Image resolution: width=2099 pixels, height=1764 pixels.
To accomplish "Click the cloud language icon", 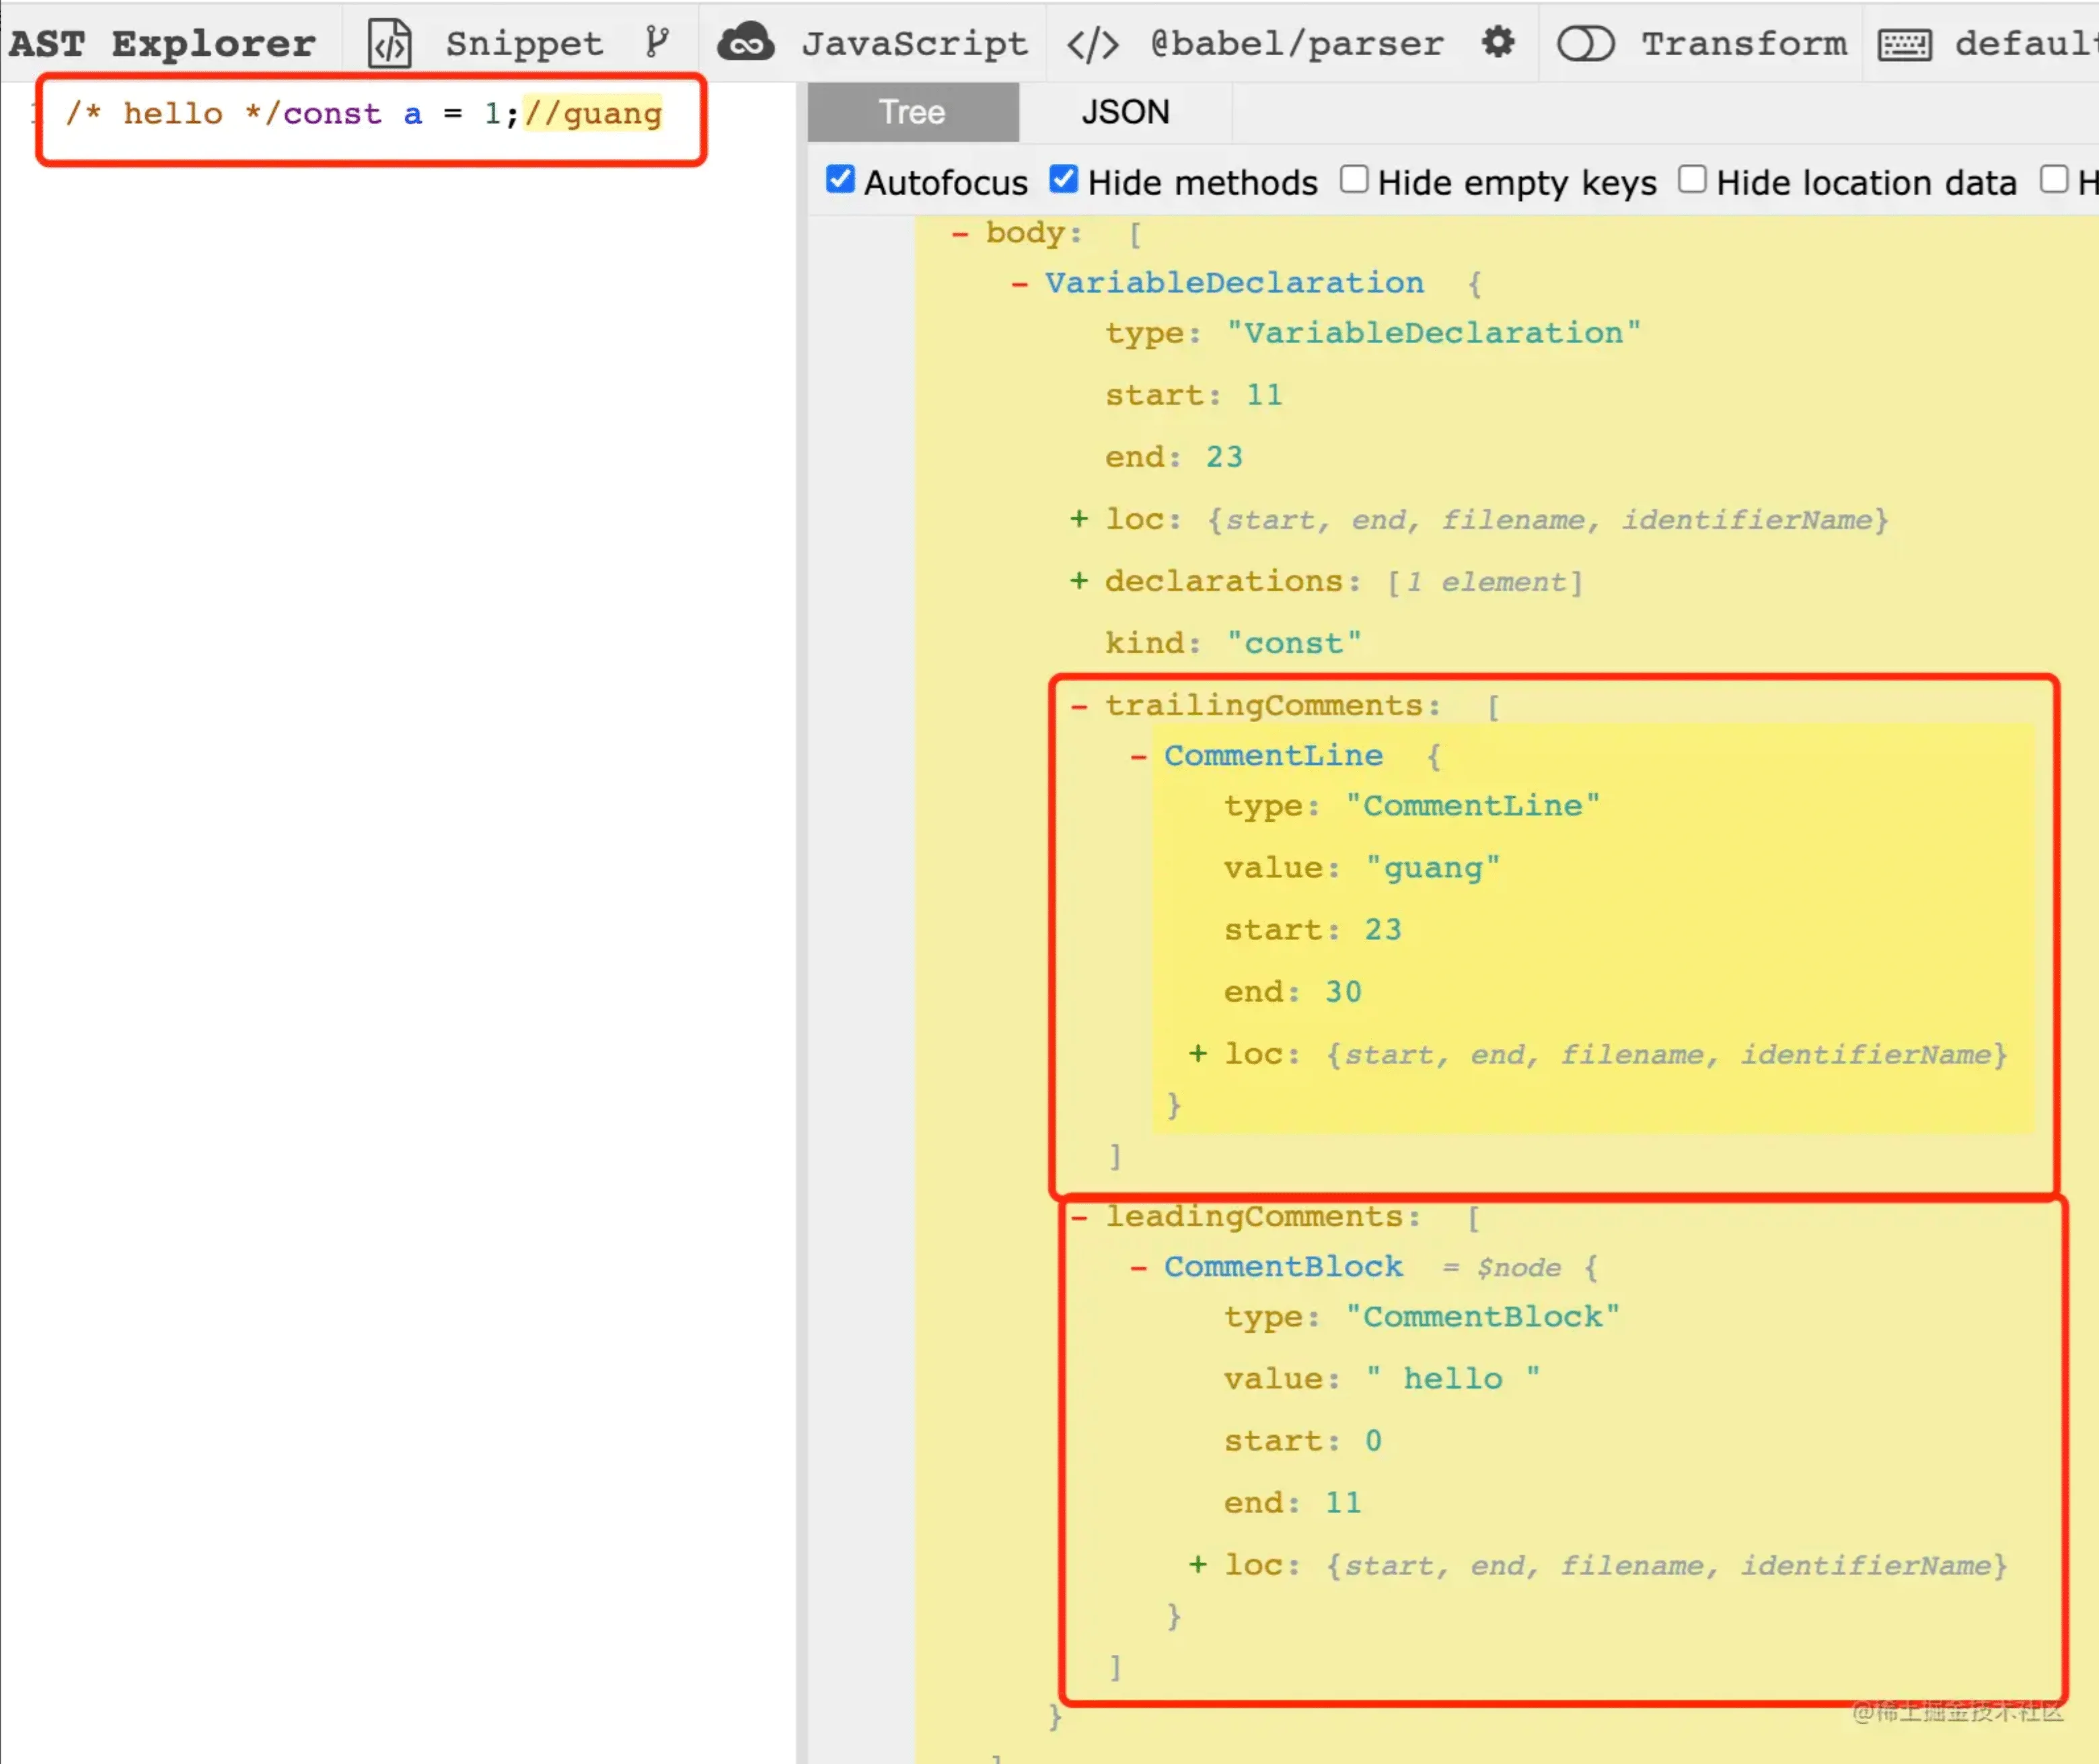I will [745, 42].
